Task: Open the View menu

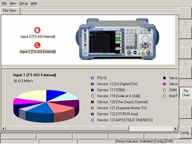Action: [x=13, y=3]
